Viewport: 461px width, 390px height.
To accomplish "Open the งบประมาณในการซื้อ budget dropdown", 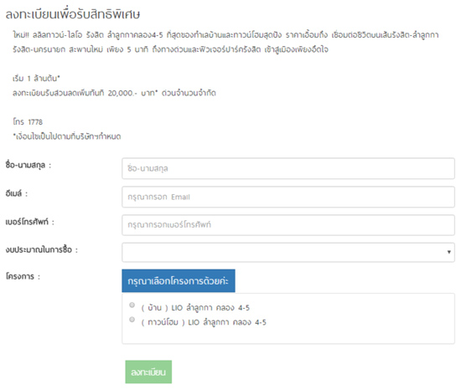I will click(288, 252).
